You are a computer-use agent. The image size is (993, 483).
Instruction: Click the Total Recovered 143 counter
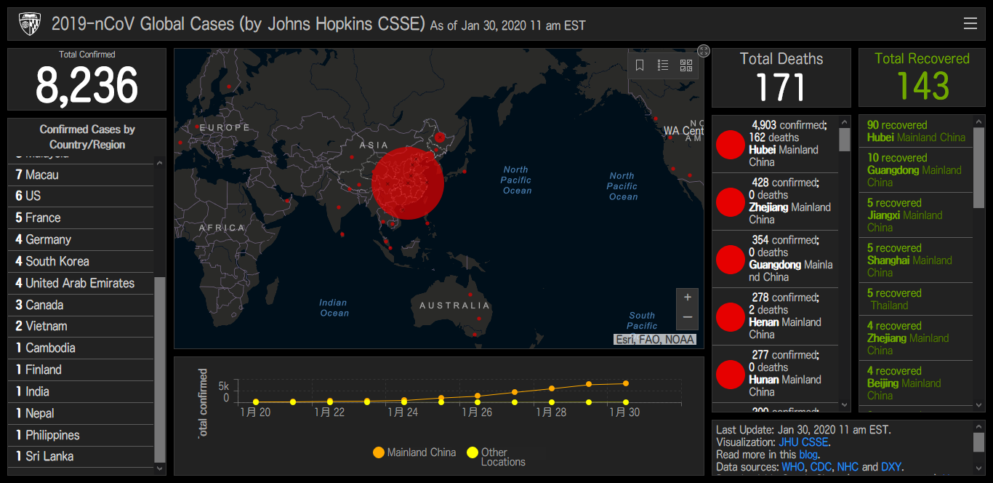tap(922, 78)
